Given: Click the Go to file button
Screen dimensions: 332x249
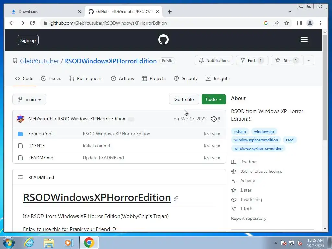Looking at the screenshot, I should tap(184, 99).
